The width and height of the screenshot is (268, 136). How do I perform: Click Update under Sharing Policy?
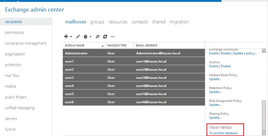(215, 118)
